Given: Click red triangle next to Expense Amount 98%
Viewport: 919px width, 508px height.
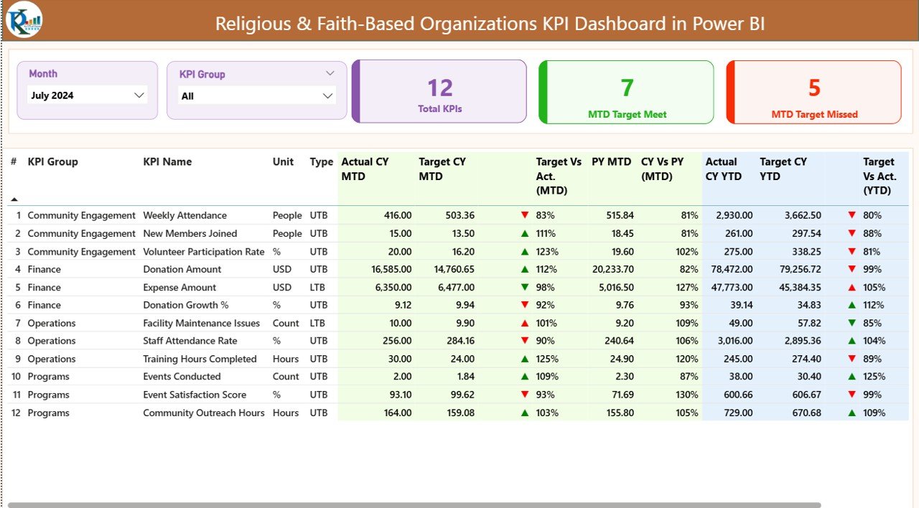Looking at the screenshot, I should pyautogui.click(x=523, y=287).
